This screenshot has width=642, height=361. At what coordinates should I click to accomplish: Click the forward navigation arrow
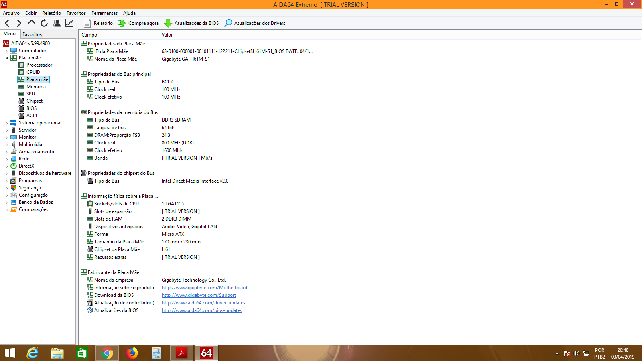coord(19,23)
